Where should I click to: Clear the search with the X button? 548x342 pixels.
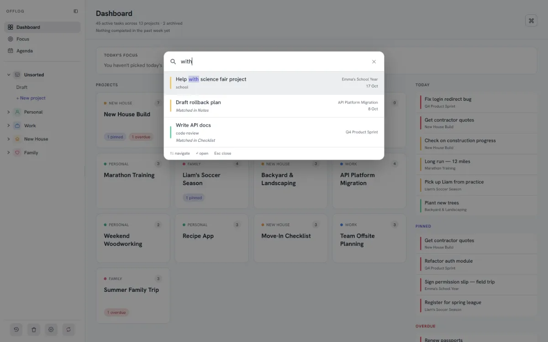(x=374, y=62)
